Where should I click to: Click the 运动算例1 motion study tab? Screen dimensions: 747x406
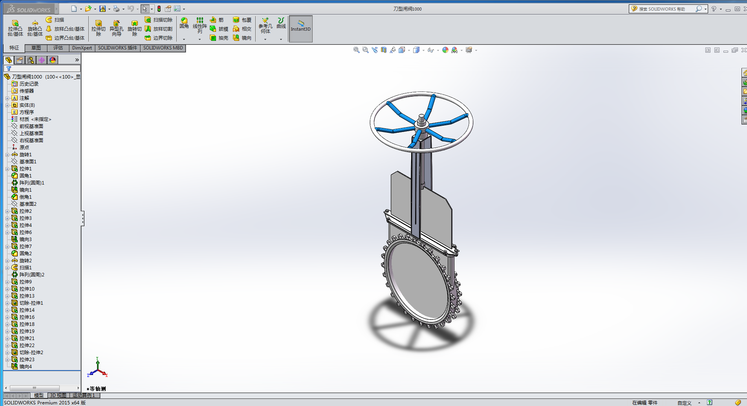[84, 395]
